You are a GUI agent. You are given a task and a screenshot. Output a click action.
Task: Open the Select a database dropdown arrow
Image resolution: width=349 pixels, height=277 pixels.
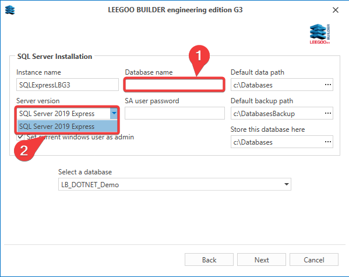click(x=287, y=184)
